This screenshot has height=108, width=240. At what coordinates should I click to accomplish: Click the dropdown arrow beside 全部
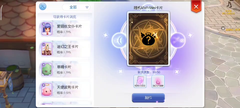pyautogui.click(x=87, y=7)
